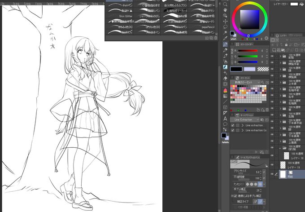Select the Brush tool in toolbar
Screen dimensions: 305x212
(225, 56)
